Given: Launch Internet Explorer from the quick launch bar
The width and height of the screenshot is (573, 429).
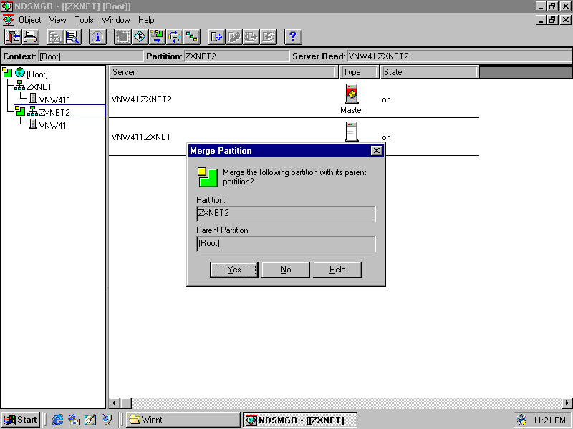Looking at the screenshot, I should [57, 420].
